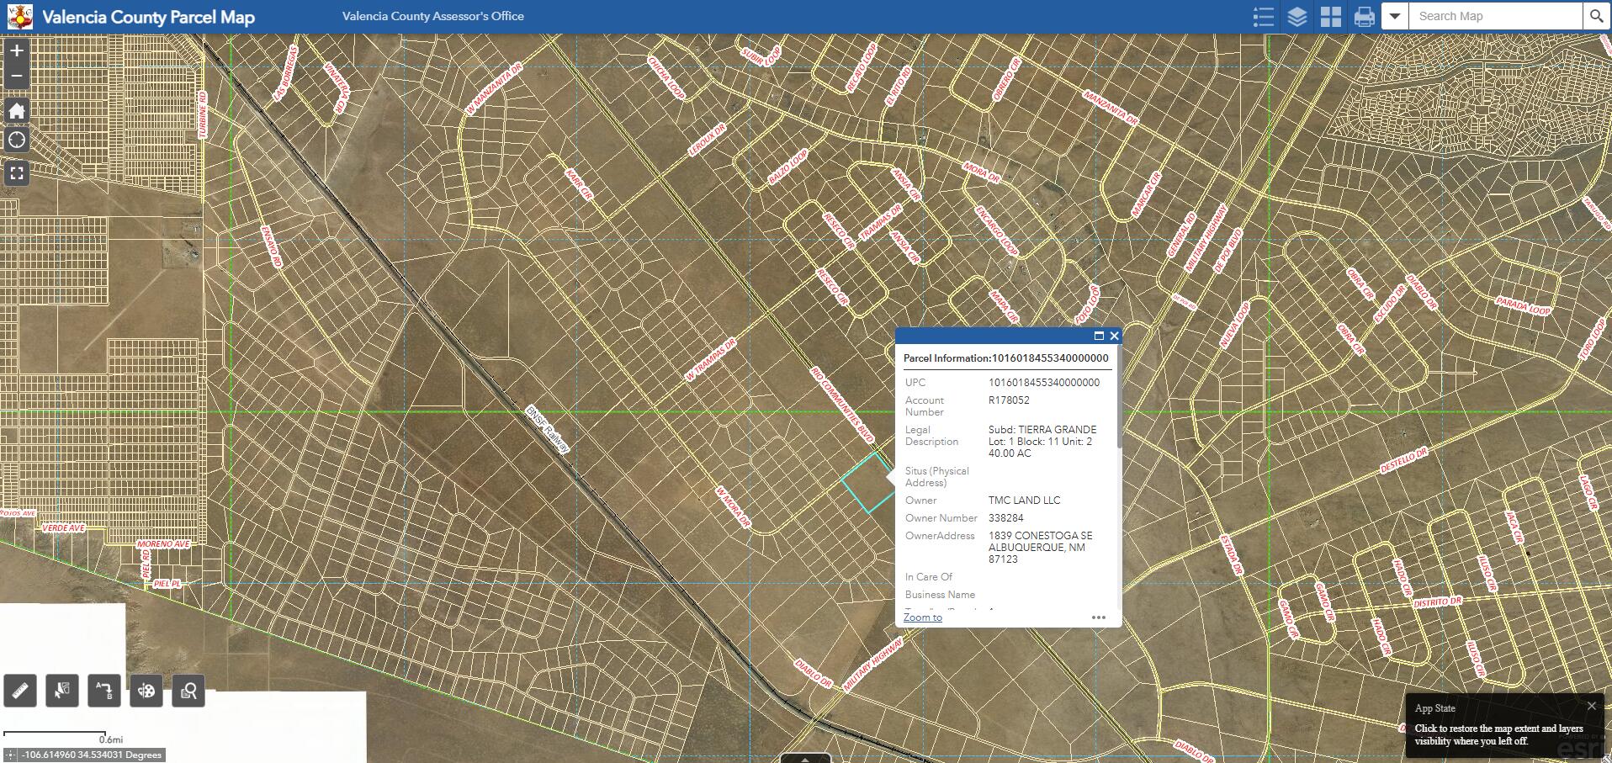Image resolution: width=1612 pixels, height=763 pixels.
Task: Open the Select parcels tool
Action: click(x=62, y=691)
